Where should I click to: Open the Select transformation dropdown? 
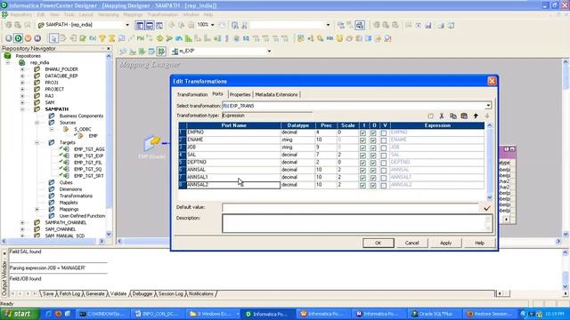488,106
